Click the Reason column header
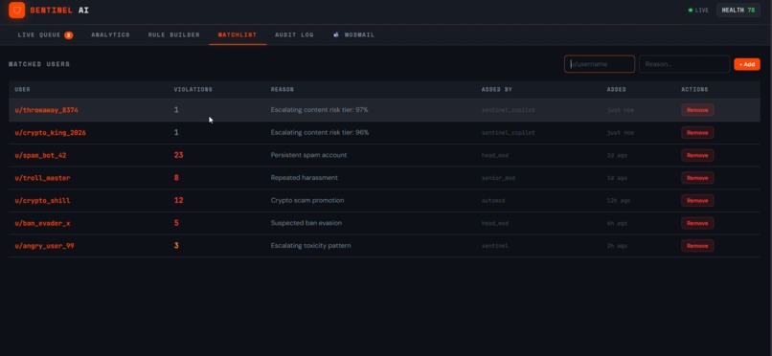Image resolution: width=772 pixels, height=356 pixels. (x=283, y=90)
